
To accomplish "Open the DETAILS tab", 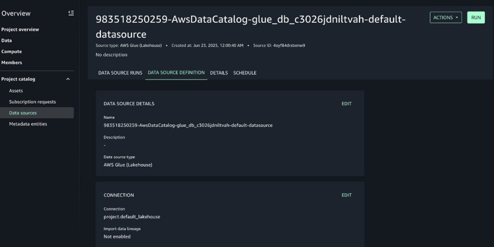I will click(219, 73).
